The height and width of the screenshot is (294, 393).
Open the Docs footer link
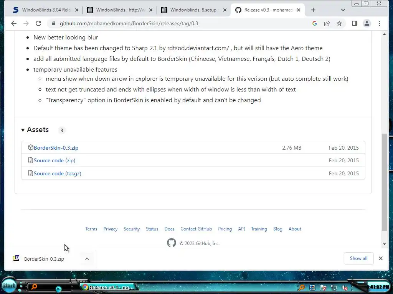(169, 229)
